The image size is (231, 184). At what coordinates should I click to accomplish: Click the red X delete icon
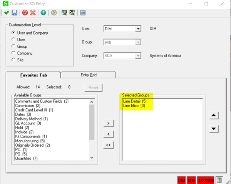(x=33, y=13)
